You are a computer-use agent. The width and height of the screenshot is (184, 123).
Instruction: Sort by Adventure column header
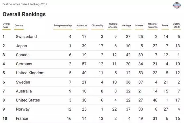click(x=82, y=26)
